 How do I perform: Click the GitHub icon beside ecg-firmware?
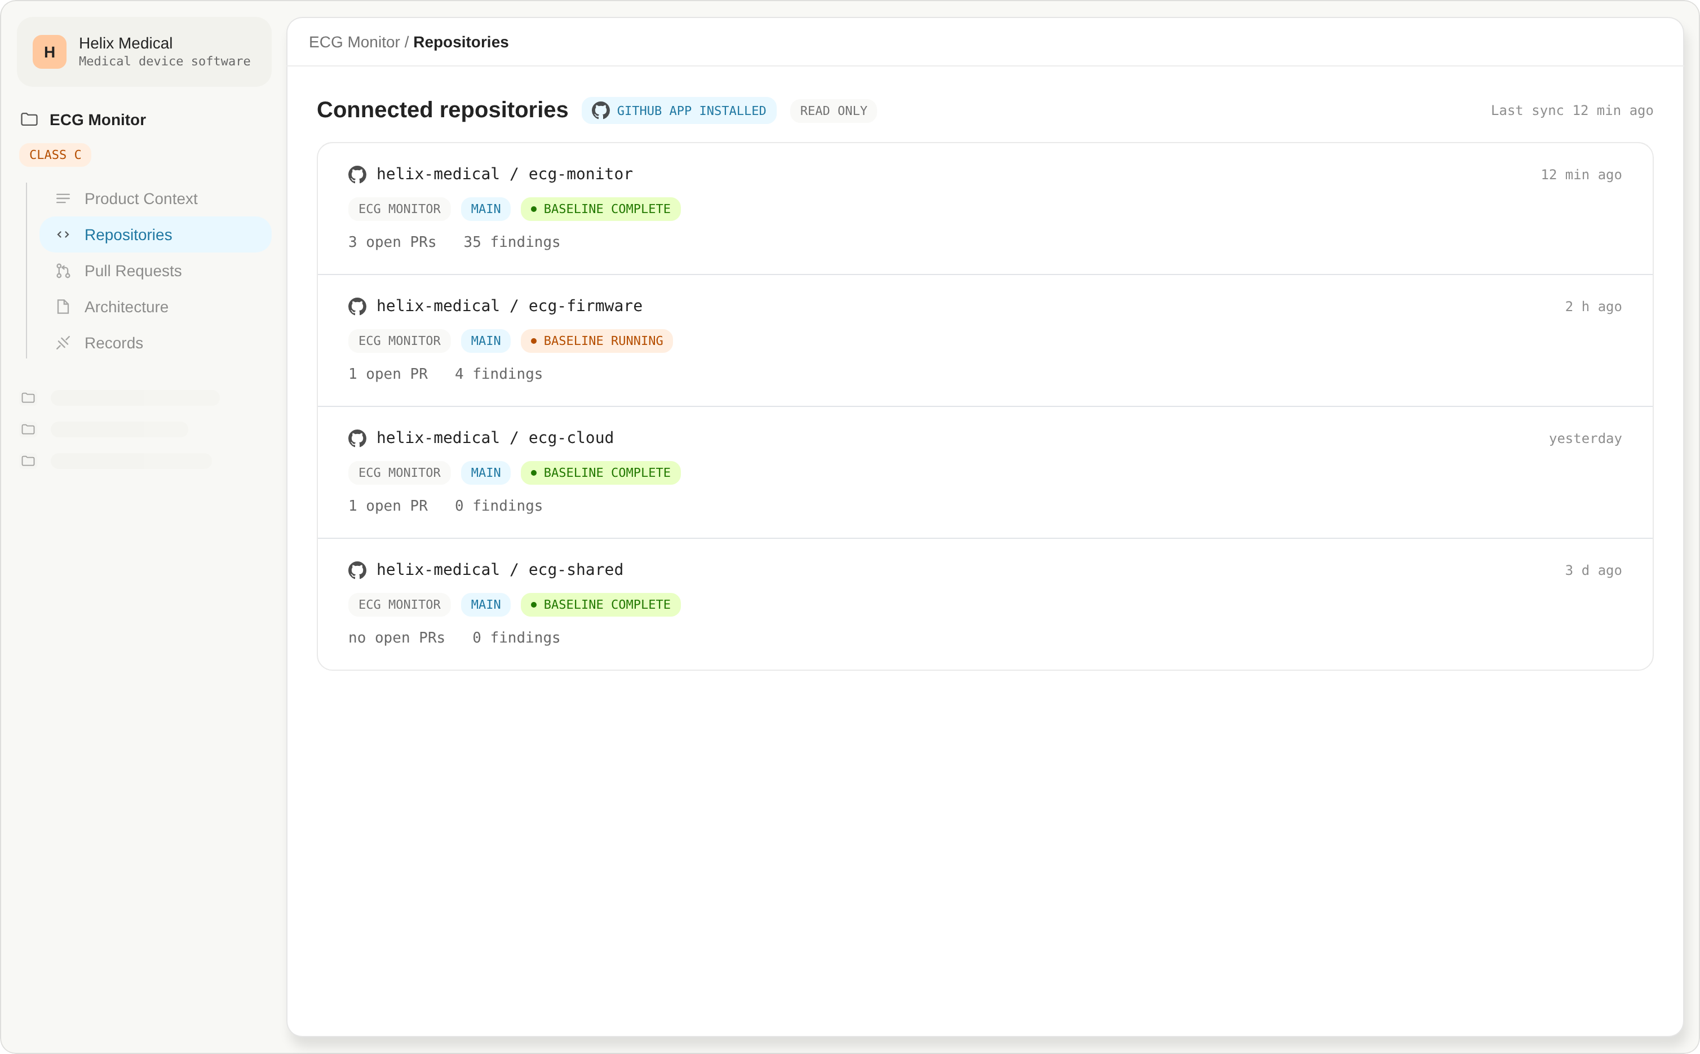point(357,306)
